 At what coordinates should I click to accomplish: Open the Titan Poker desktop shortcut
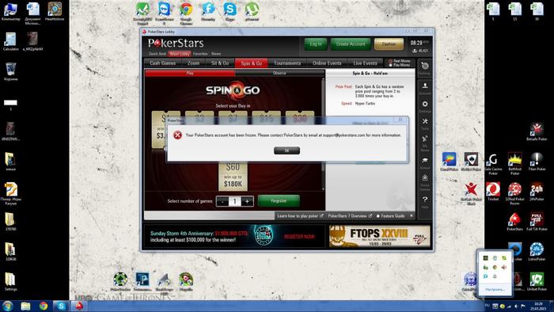(x=537, y=162)
